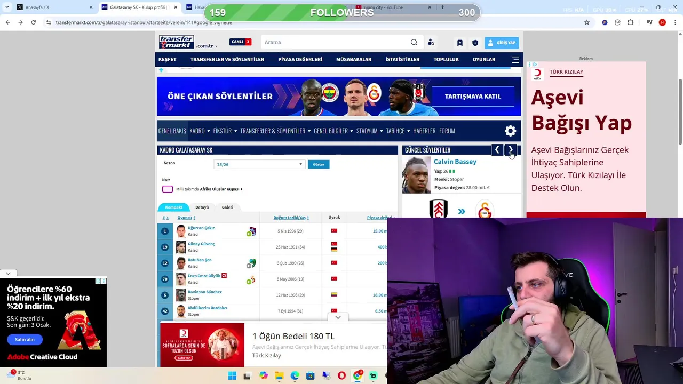Open the TOPLULUK menu
The width and height of the screenshot is (683, 384).
click(x=446, y=59)
